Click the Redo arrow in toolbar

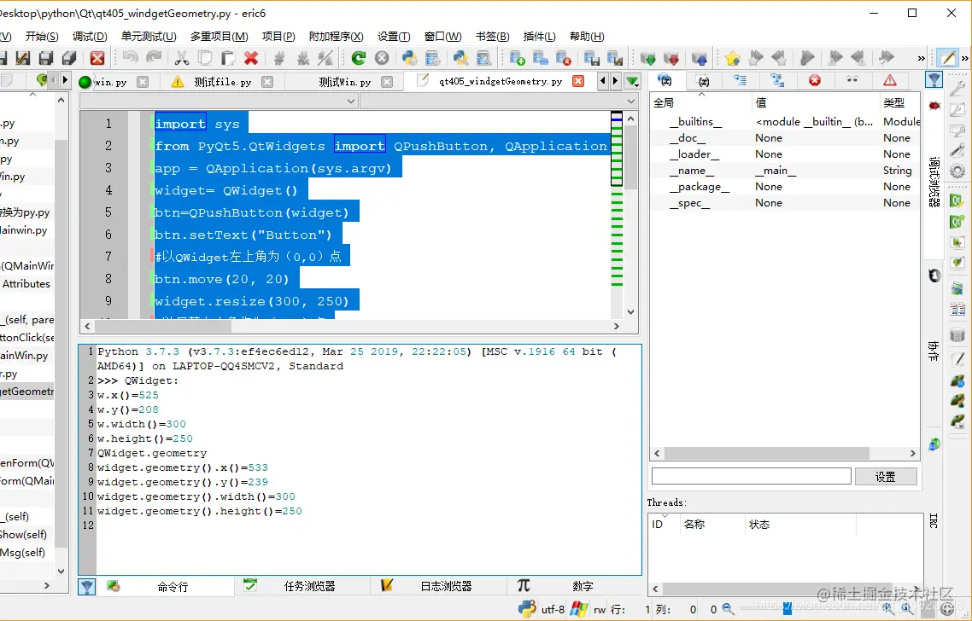[154, 58]
